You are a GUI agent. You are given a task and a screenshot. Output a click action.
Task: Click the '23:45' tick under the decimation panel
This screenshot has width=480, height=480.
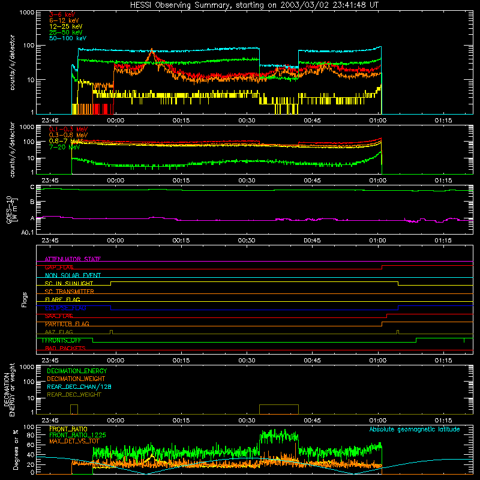click(50, 421)
